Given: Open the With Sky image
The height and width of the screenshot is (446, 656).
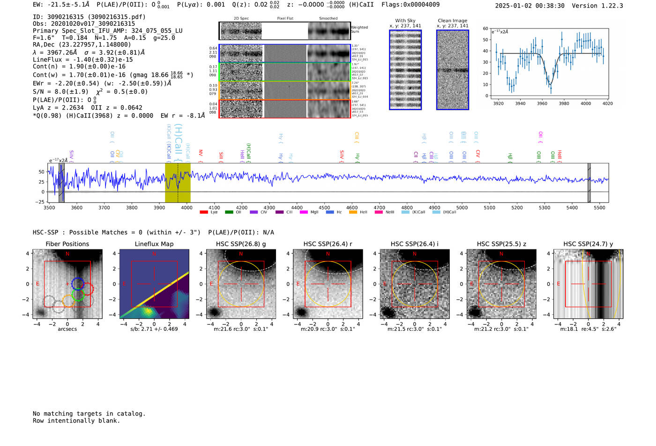Looking at the screenshot, I should point(405,70).
